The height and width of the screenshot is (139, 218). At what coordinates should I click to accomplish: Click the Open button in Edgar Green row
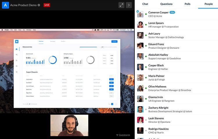pos(111,93)
